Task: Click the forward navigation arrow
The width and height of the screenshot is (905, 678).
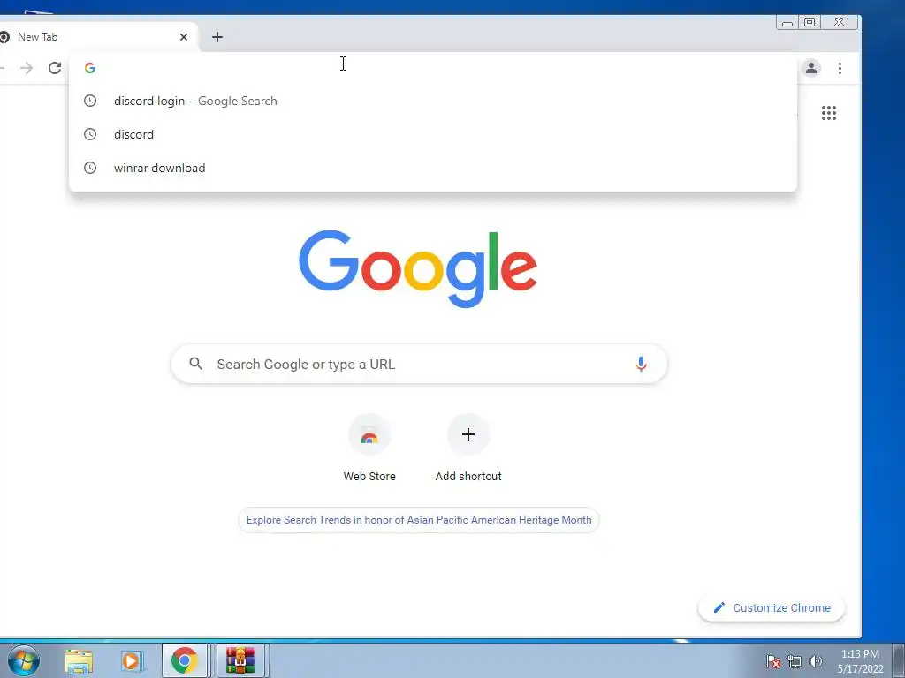Action: click(x=27, y=68)
